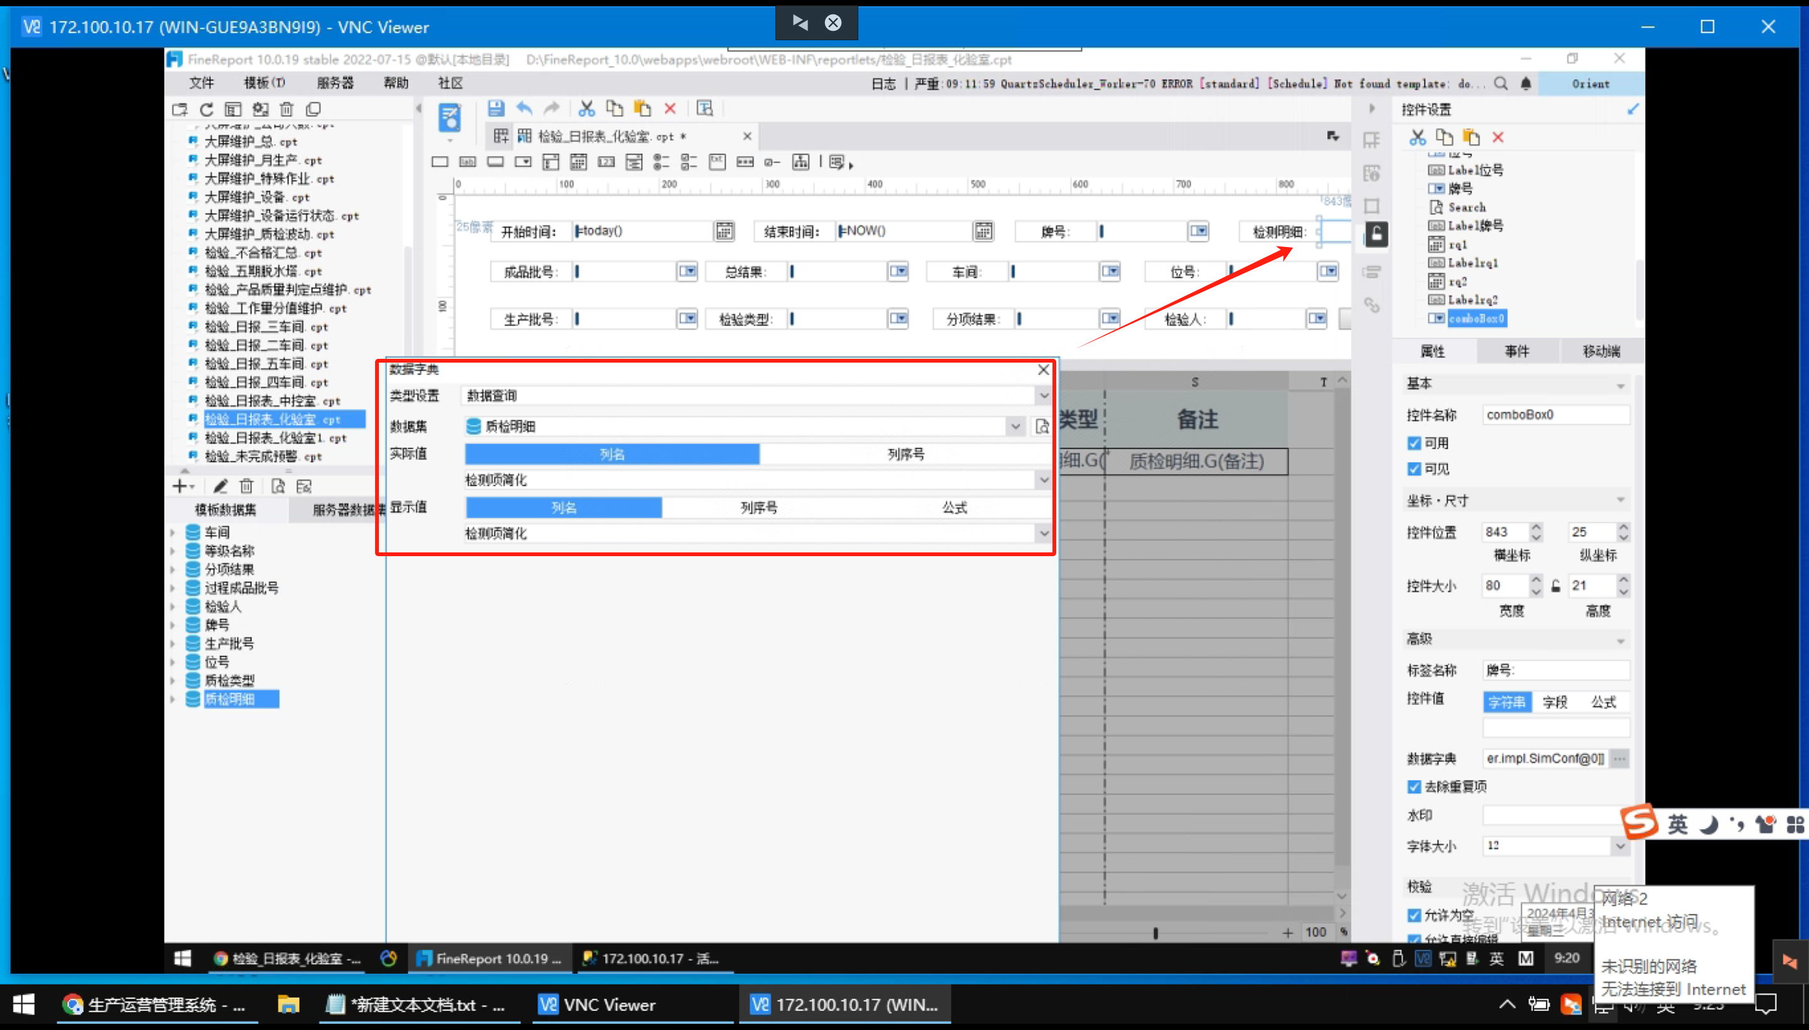Viewport: 1809px width, 1030px height.
Task: Open FineReport 10.0.19 in remote taskbar
Action: pos(489,958)
